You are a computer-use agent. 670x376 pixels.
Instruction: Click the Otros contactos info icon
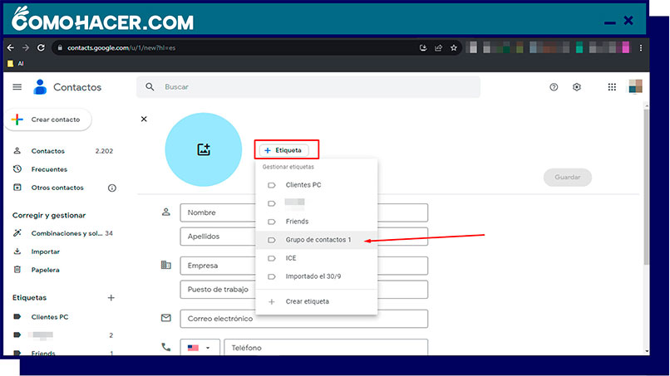[112, 188]
